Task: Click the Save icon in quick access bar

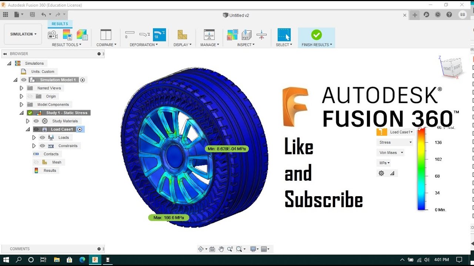Action: [32, 15]
